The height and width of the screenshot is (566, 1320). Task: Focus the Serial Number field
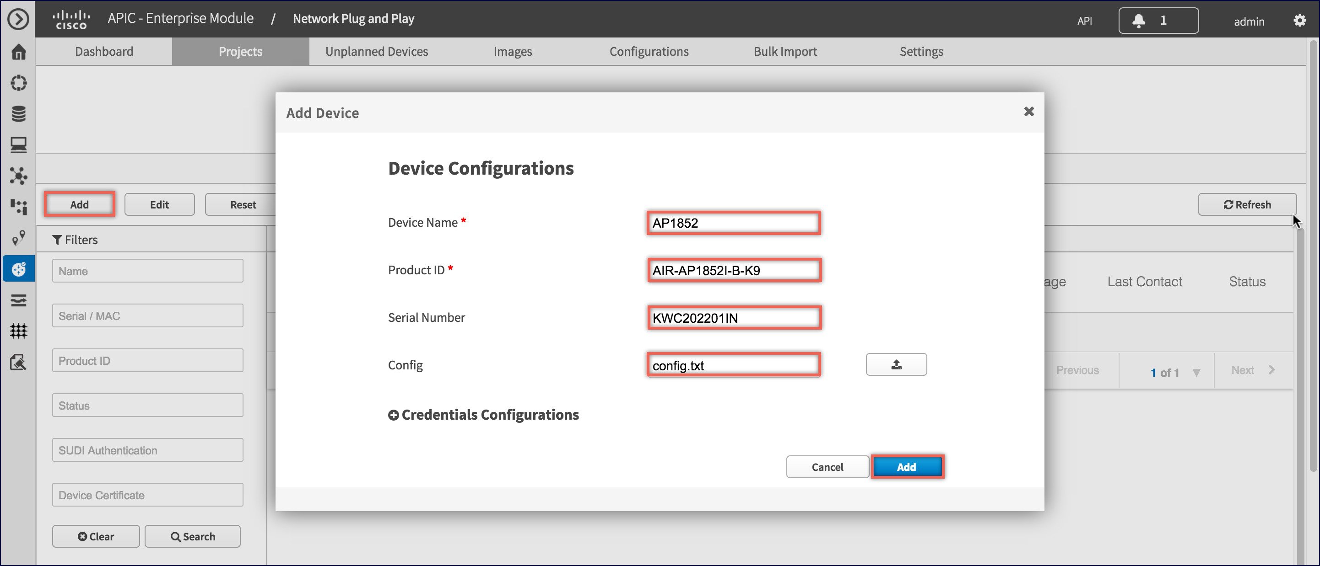click(733, 318)
